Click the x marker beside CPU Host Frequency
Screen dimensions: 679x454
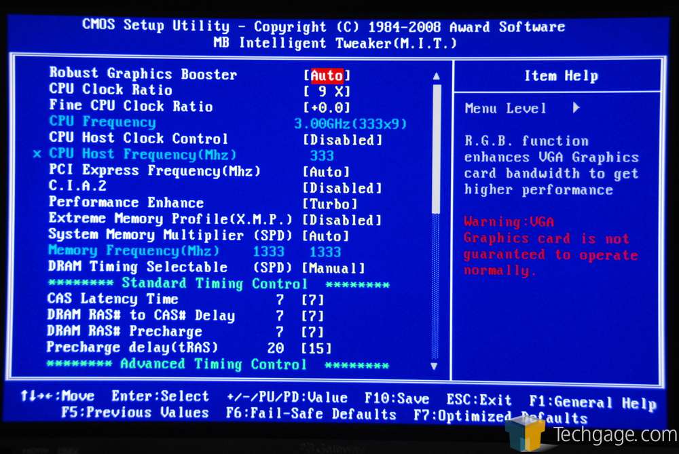[37, 154]
